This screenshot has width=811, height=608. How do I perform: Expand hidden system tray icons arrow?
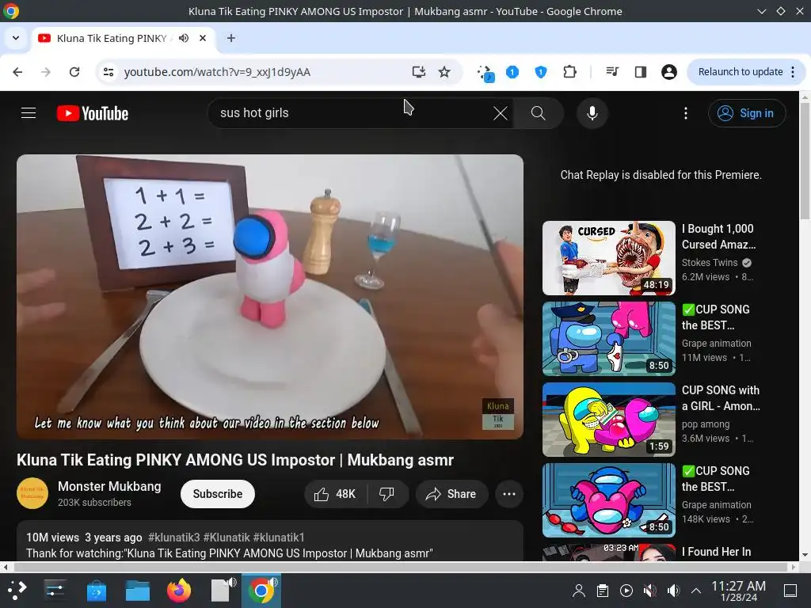click(x=696, y=591)
